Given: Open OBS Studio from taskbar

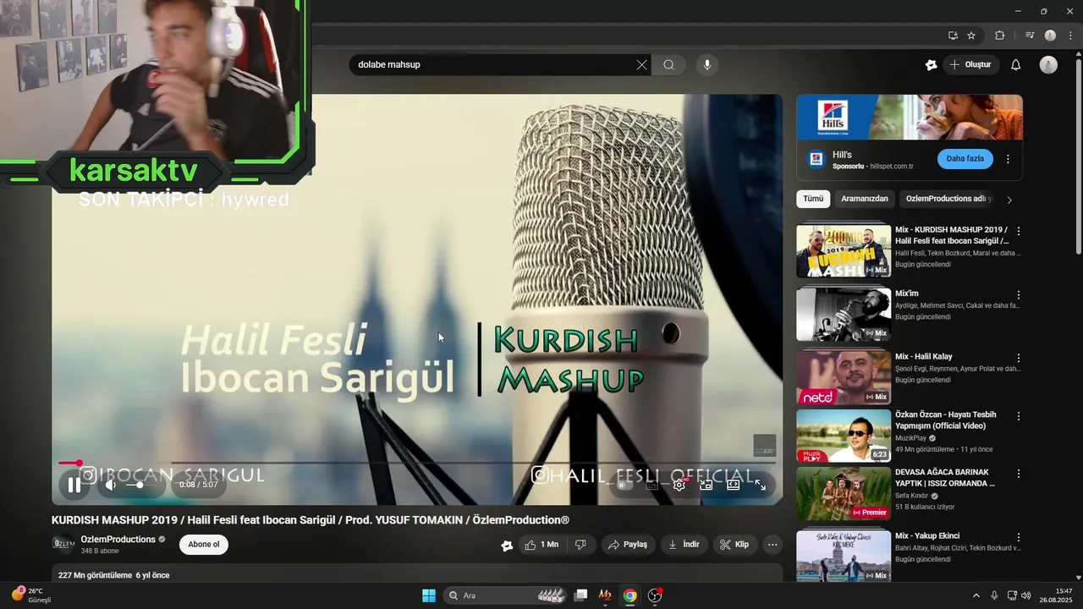Looking at the screenshot, I should [x=655, y=595].
